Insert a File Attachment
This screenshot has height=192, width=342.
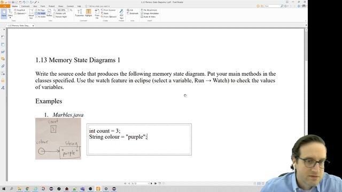coord(149,10)
